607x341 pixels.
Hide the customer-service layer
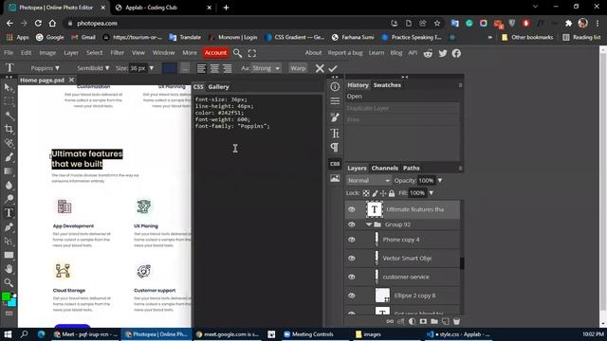click(x=352, y=277)
